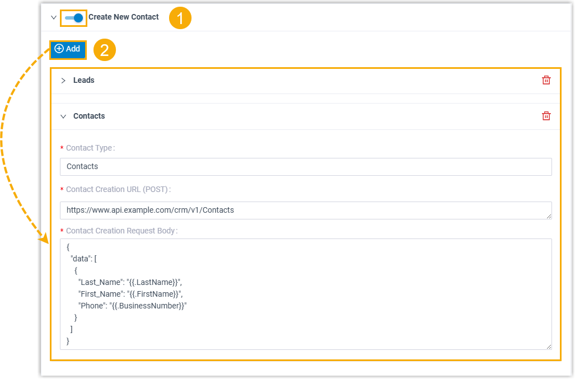Screen dimensions: 575x379
Task: Click inside the Request Body JSON textarea
Action: point(305,294)
